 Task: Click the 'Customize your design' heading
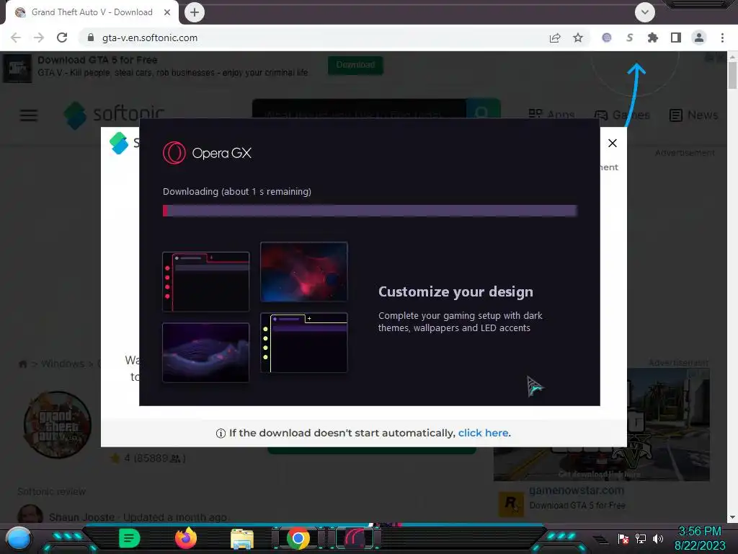point(455,291)
